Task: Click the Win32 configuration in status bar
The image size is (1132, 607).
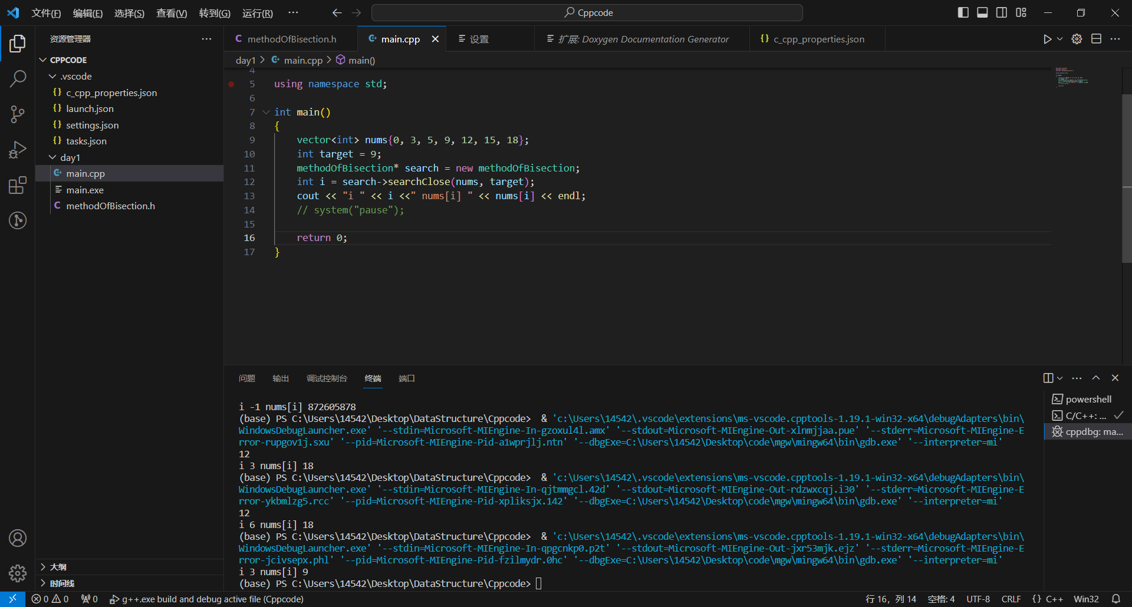Action: pos(1086,599)
